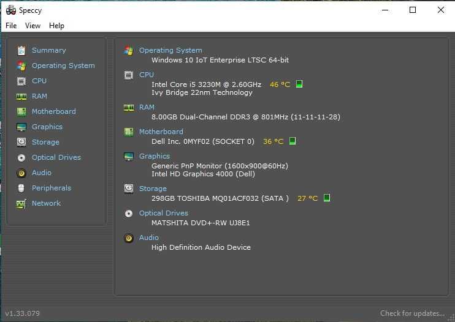
Task: Open the Motherboard sidebar section
Action: (54, 111)
